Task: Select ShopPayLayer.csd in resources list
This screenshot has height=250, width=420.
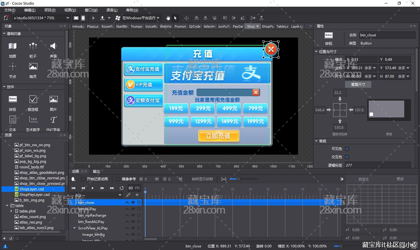Action: (x=34, y=195)
